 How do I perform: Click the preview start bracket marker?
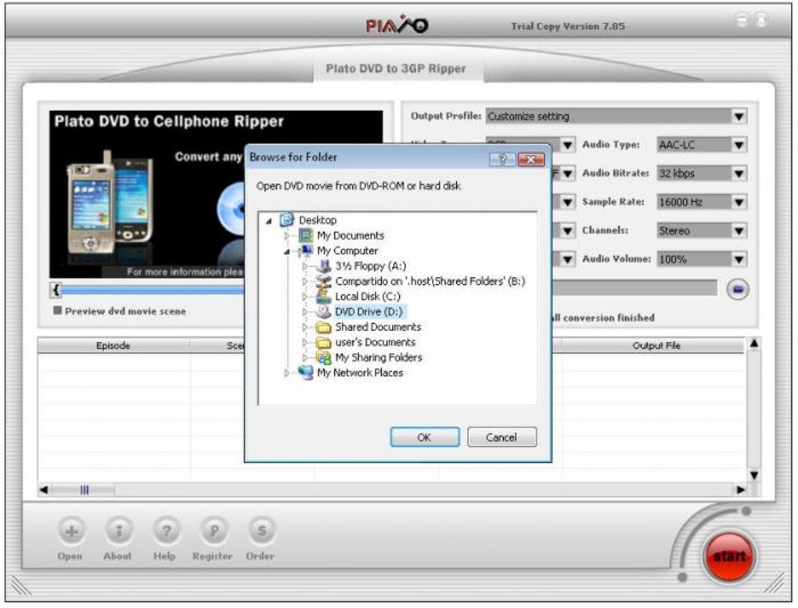click(56, 290)
